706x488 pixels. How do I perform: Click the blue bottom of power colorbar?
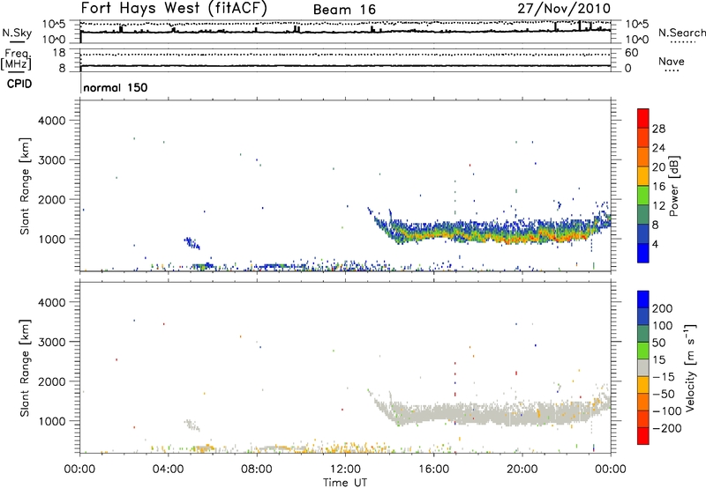(x=643, y=253)
